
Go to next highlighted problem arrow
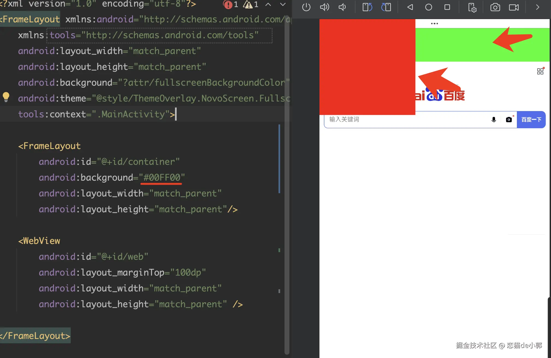(x=283, y=4)
